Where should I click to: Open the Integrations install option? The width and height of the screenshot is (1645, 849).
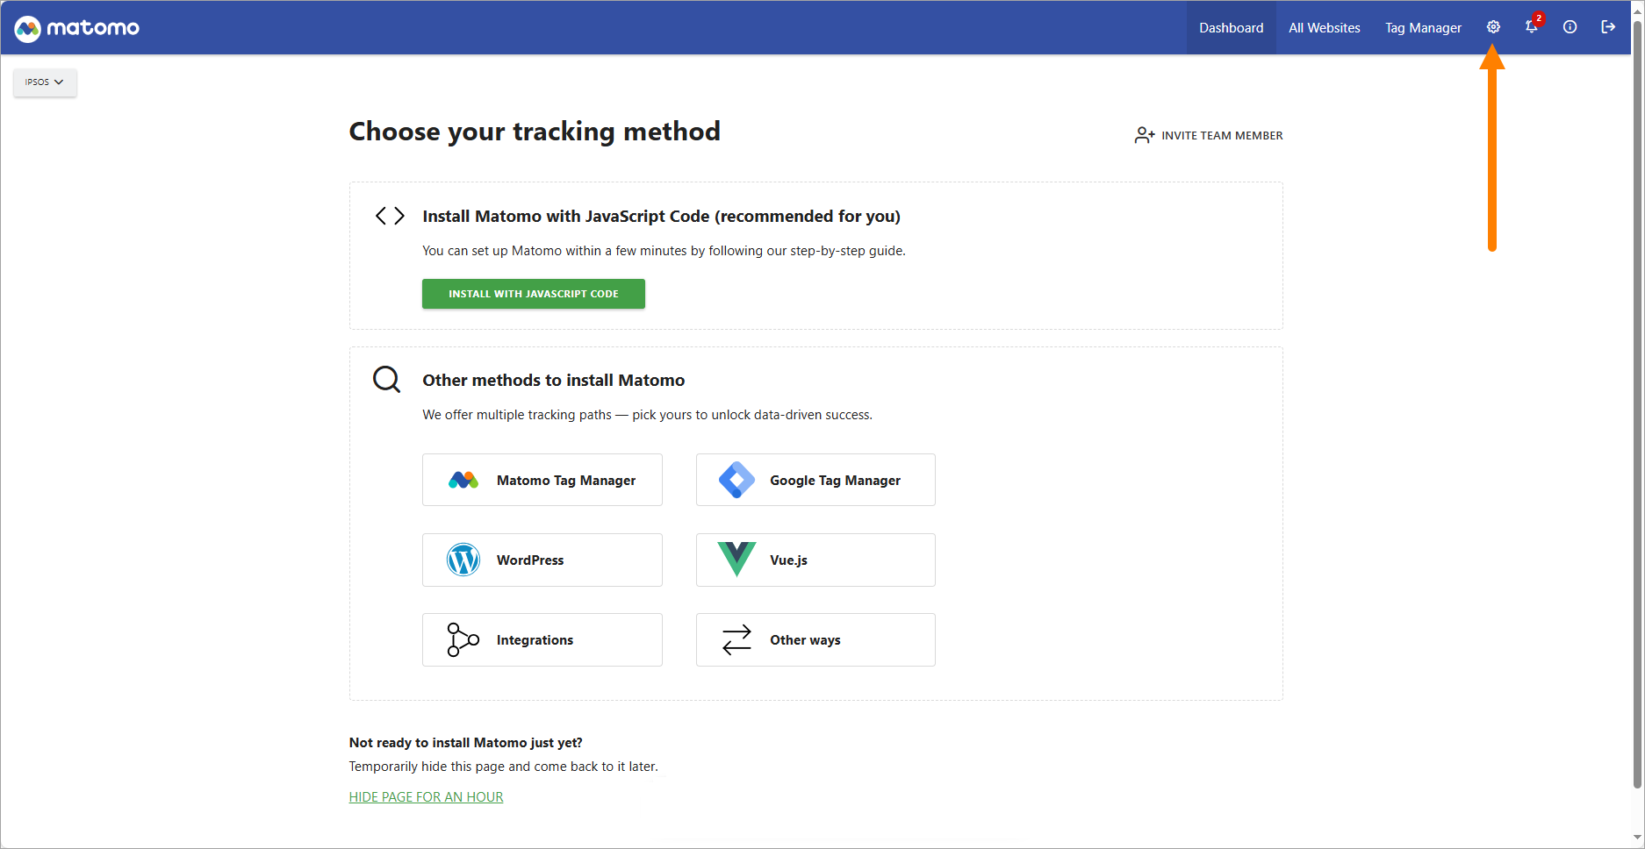click(542, 639)
